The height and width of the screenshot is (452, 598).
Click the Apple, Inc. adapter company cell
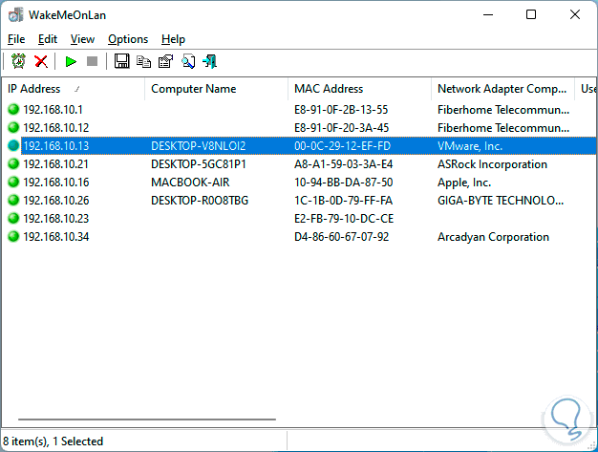(x=464, y=182)
